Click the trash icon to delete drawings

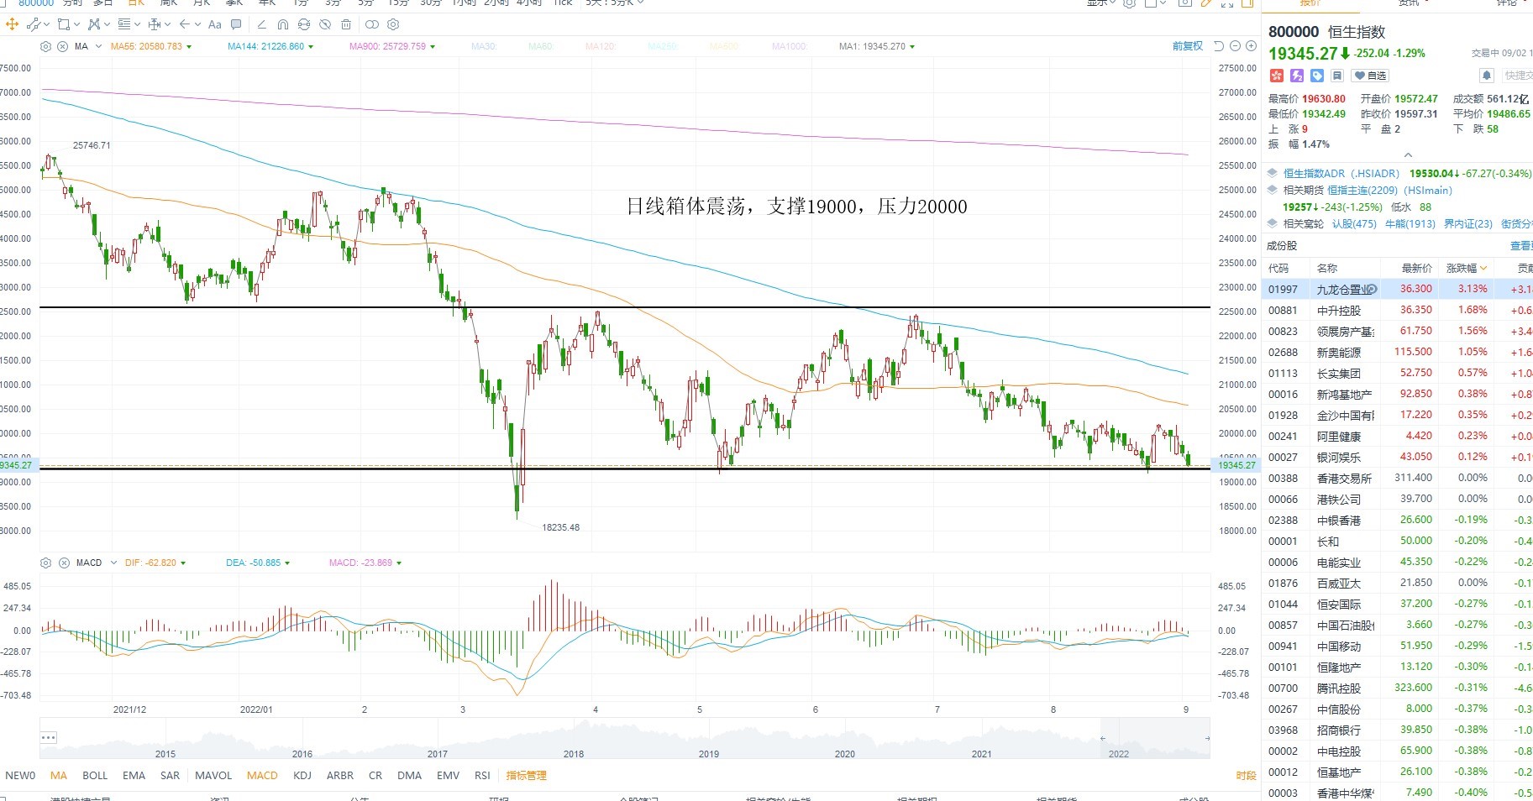pyautogui.click(x=346, y=24)
